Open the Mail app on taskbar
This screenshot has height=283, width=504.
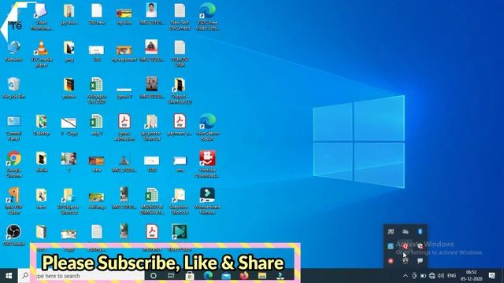click(x=226, y=276)
